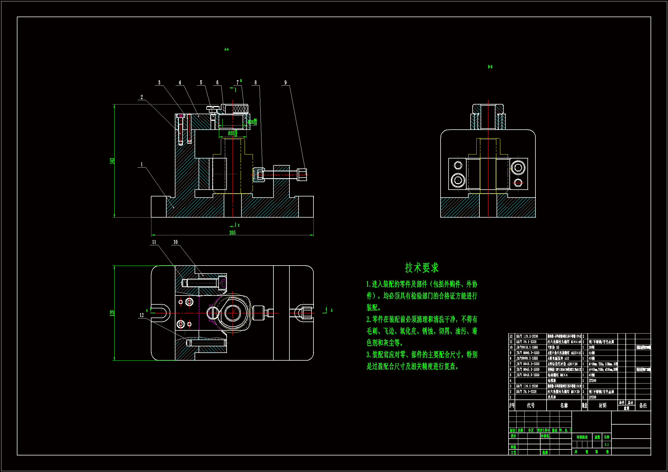The height and width of the screenshot is (472, 668).
Task: Click the V形块 55 parts list entry
Action: click(x=554, y=347)
